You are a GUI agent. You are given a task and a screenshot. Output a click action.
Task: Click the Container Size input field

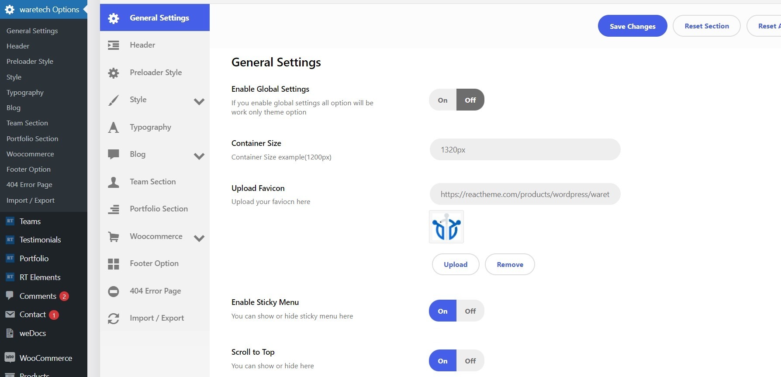coord(524,149)
